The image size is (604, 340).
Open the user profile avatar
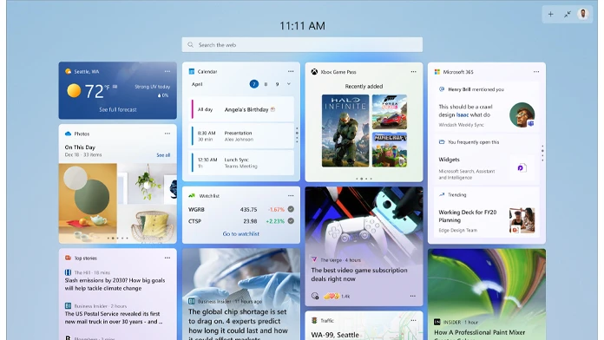point(583,14)
